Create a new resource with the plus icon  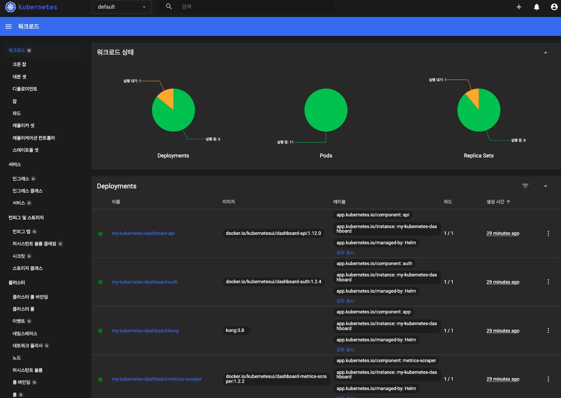click(519, 7)
